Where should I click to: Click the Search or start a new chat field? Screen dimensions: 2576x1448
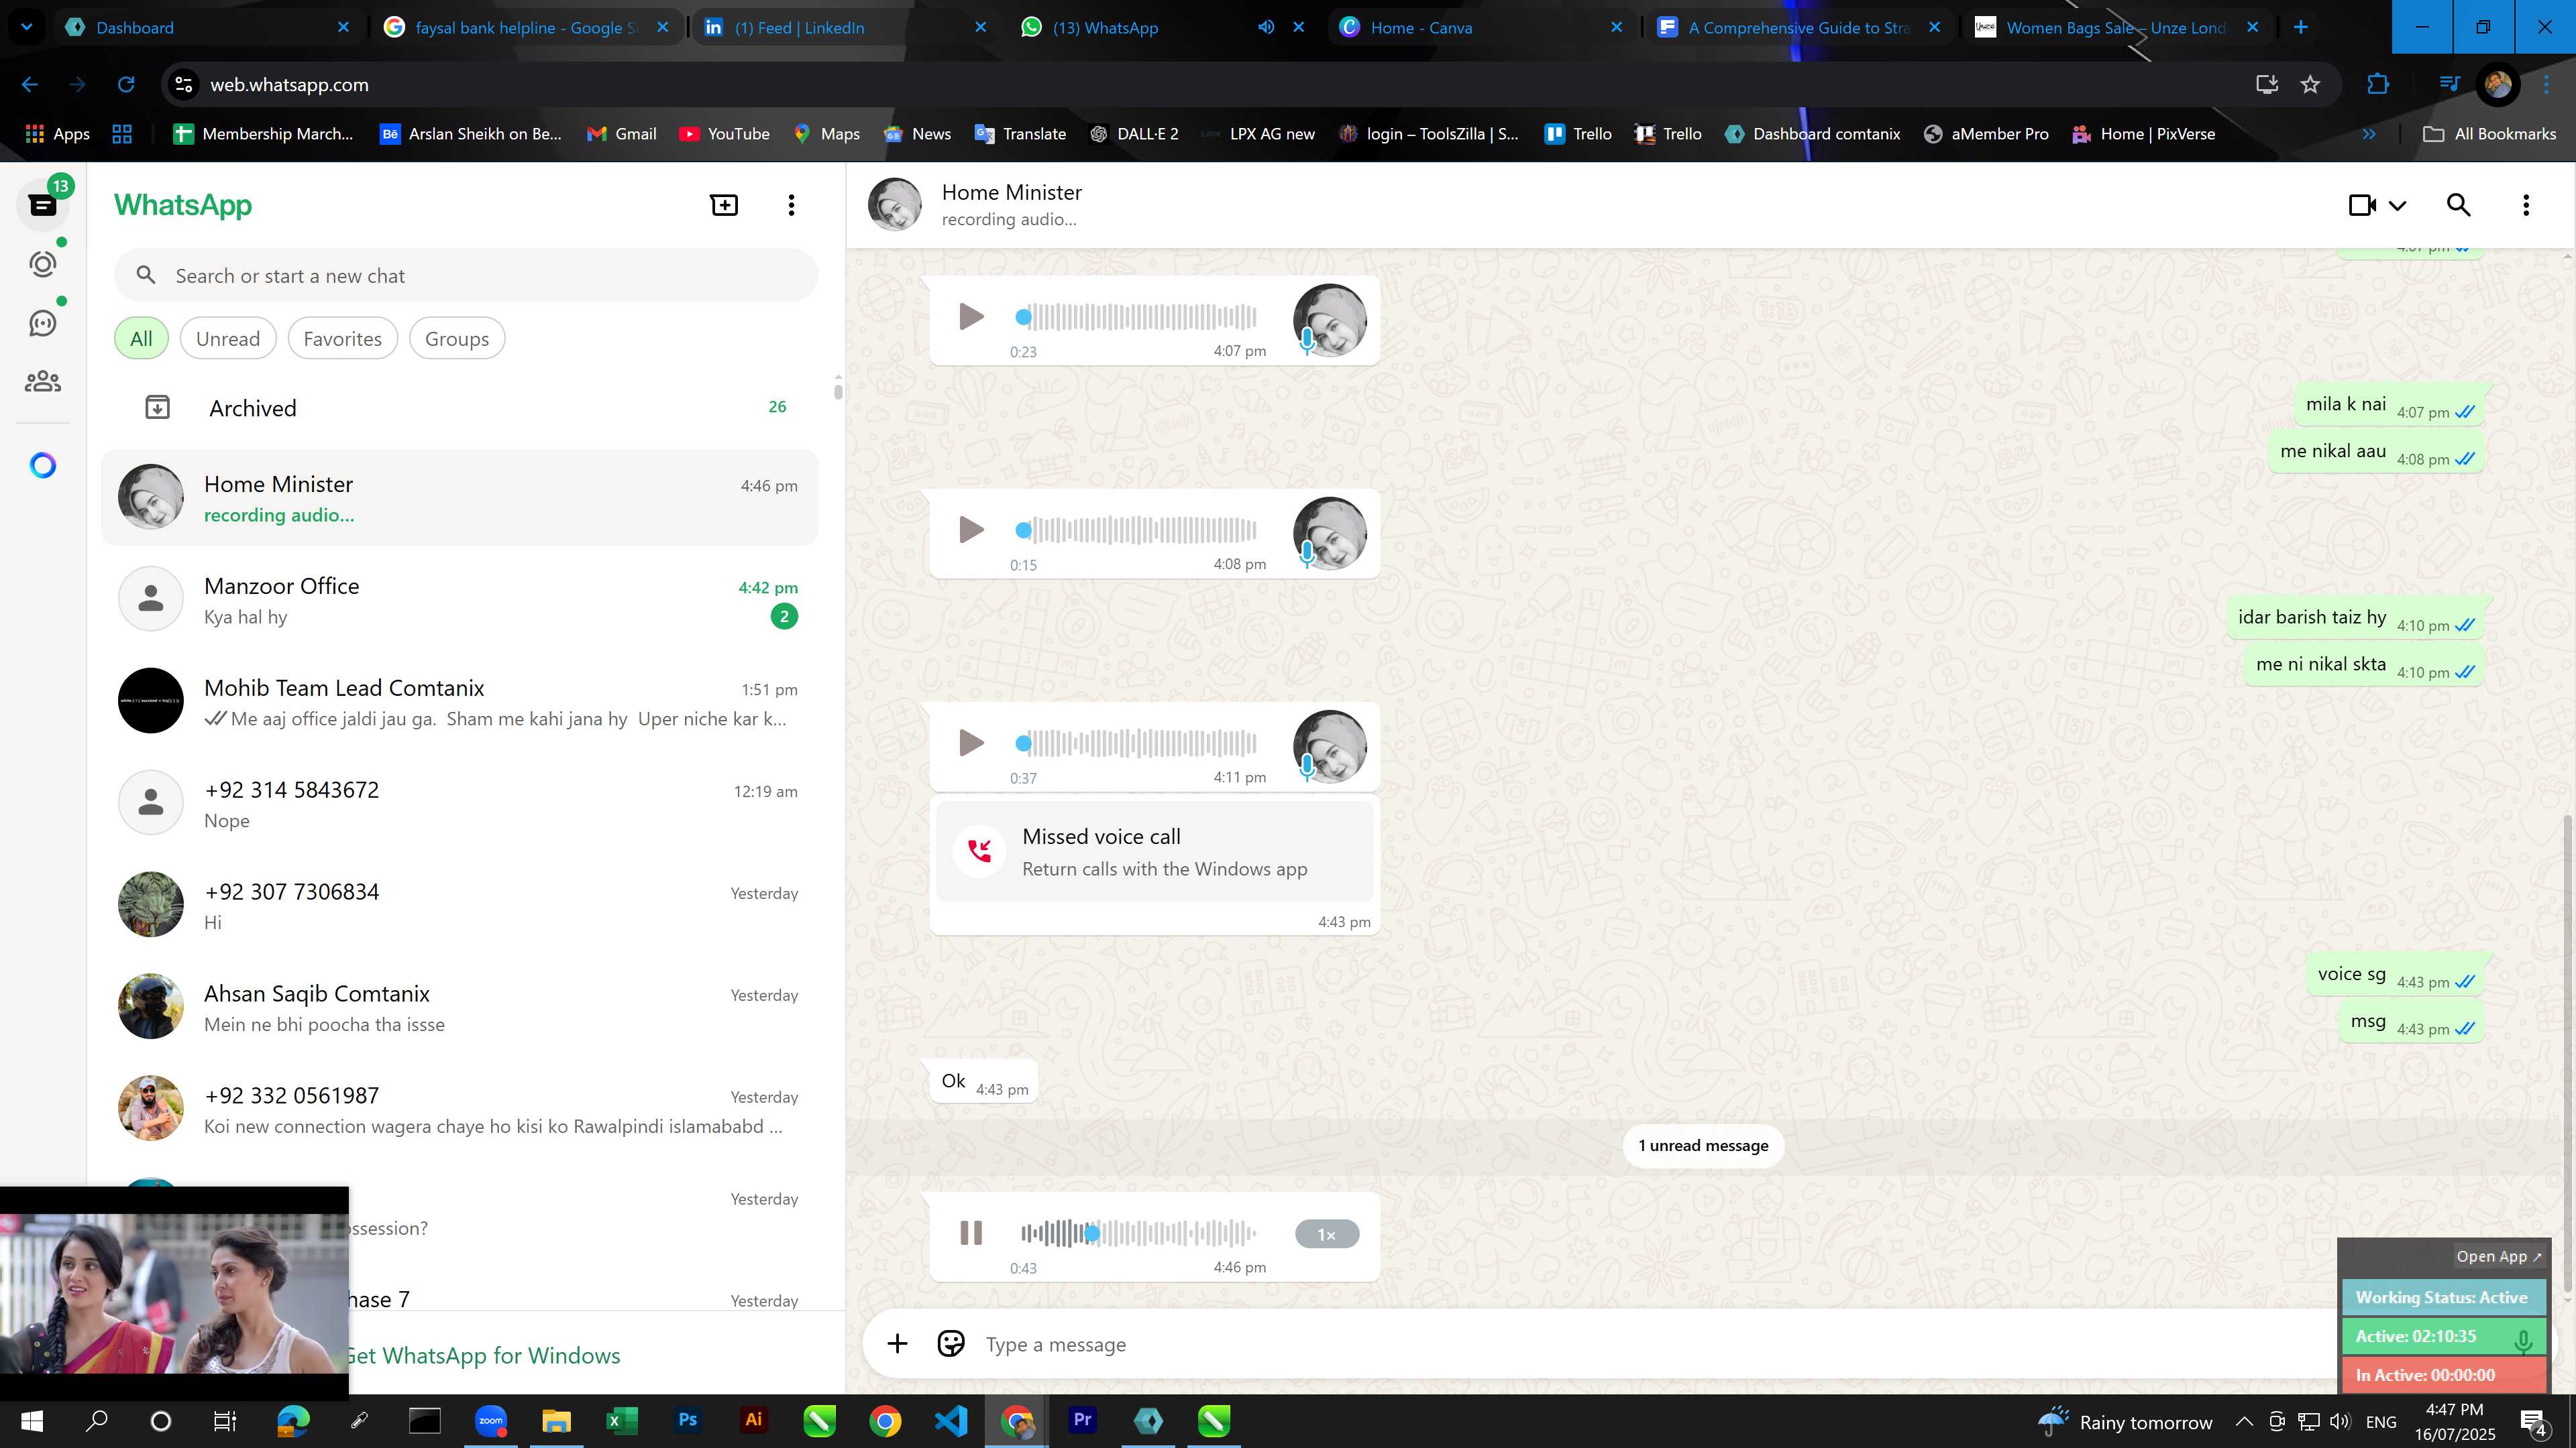click(466, 276)
